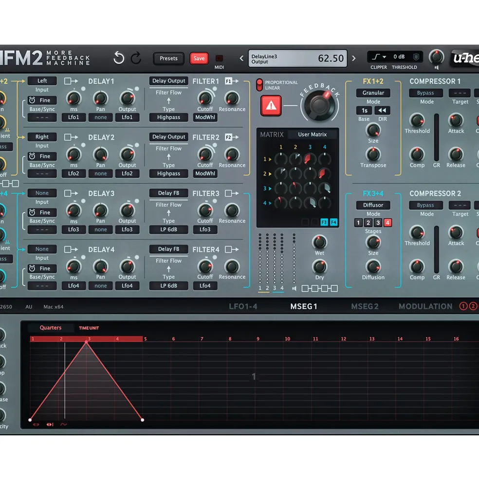Click Filter2 F2 routing icon
Image resolution: width=479 pixels, height=480 pixels.
(x=232, y=137)
